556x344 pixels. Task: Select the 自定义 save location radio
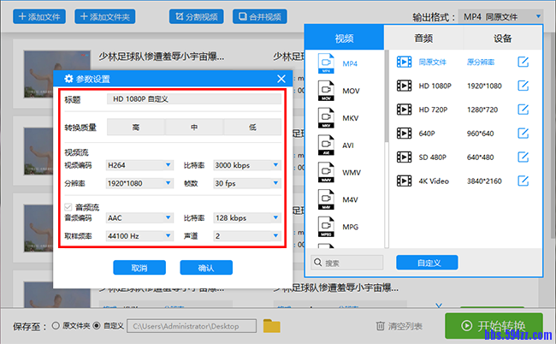(96, 325)
